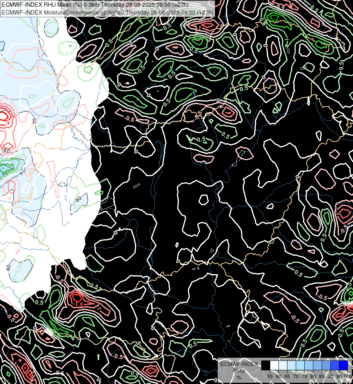Click the RHU Mean 0-3km title line
353x384 pixels.
(x=95, y=5)
